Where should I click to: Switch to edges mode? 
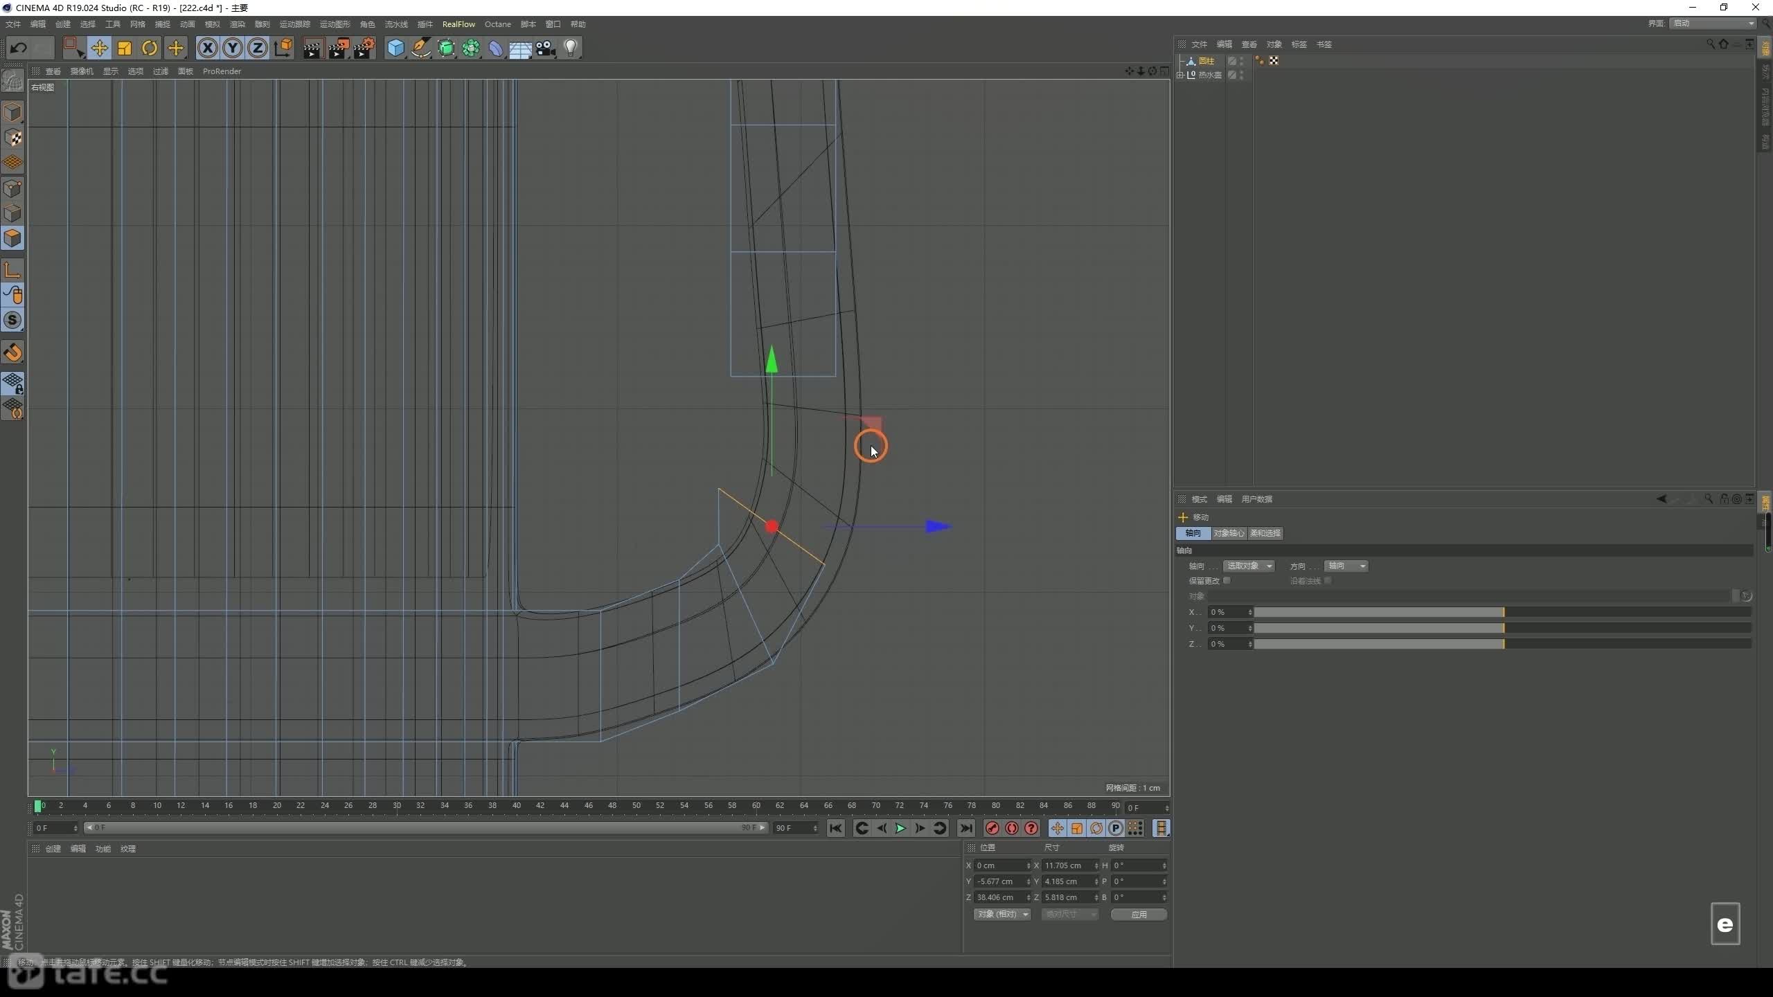pyautogui.click(x=12, y=213)
